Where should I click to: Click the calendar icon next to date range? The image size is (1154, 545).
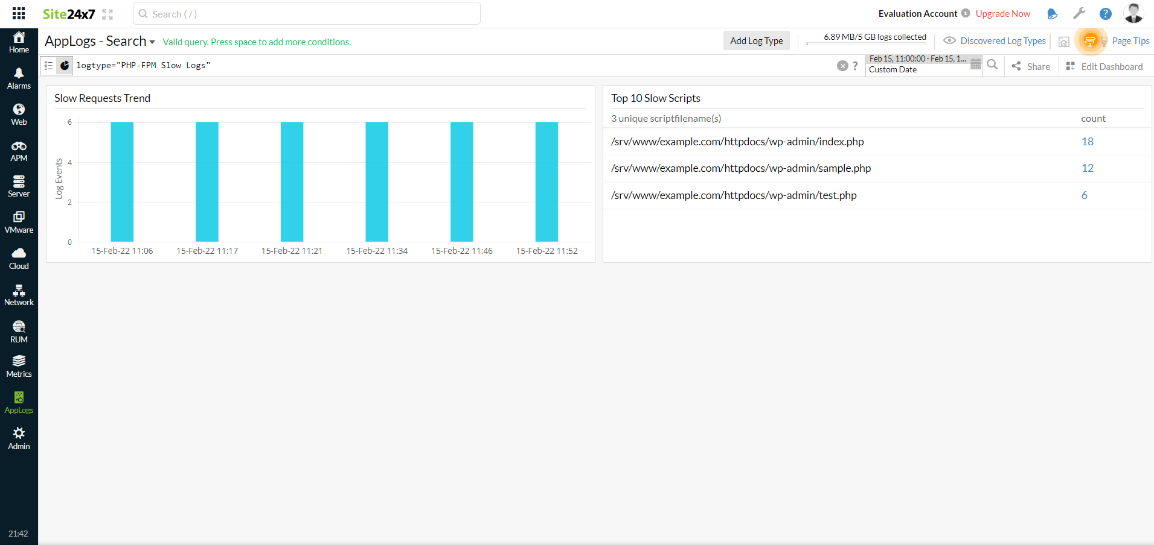pyautogui.click(x=975, y=64)
